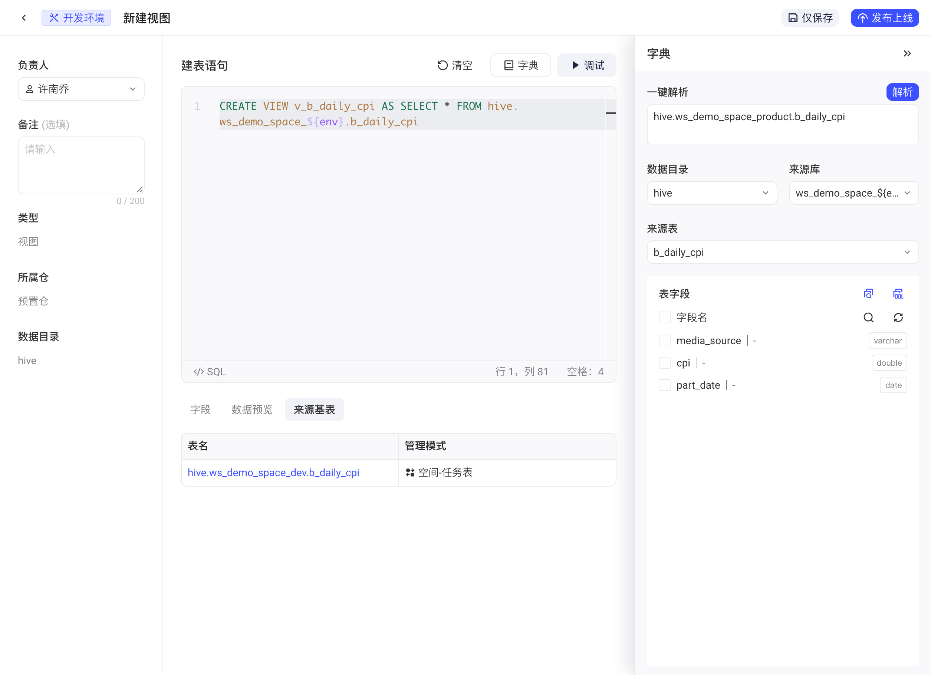Open the 字典 dictionary button in toolbar
This screenshot has height=675, width=931.
pos(520,65)
